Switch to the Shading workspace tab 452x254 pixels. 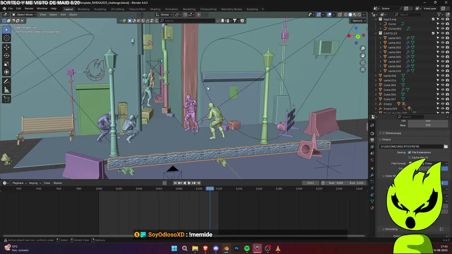(155, 9)
